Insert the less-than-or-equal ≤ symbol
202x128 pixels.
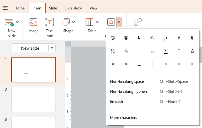(x=179, y=64)
